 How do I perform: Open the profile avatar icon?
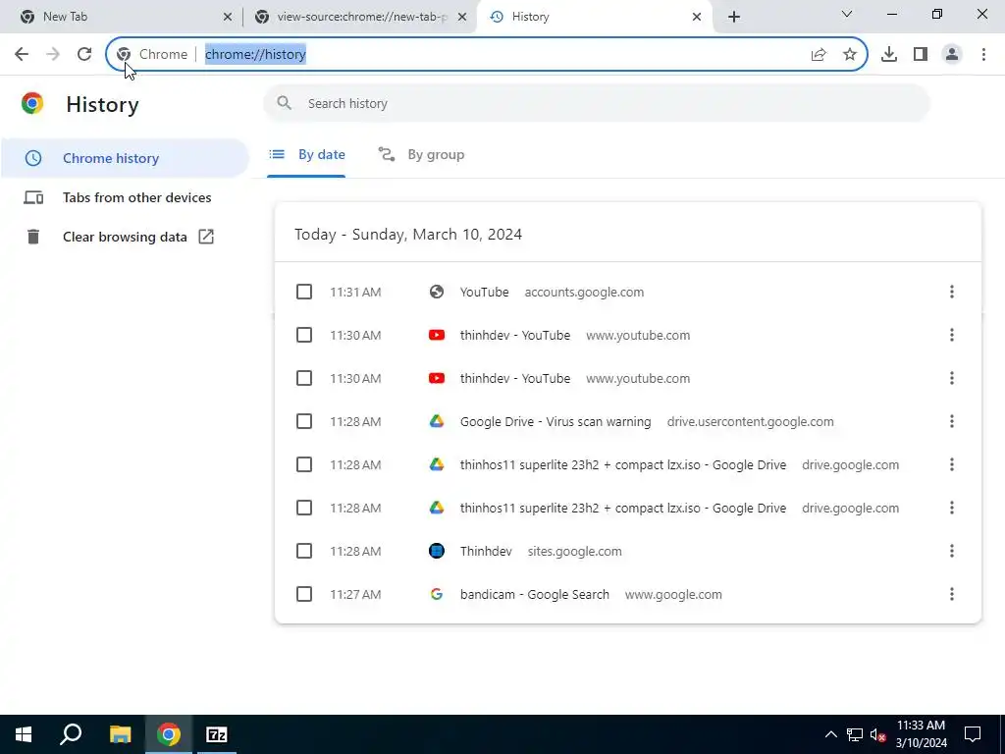pos(952,55)
